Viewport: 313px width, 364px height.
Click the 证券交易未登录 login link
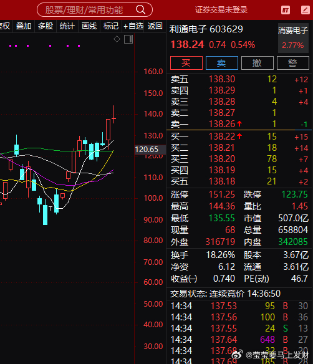click(x=221, y=10)
